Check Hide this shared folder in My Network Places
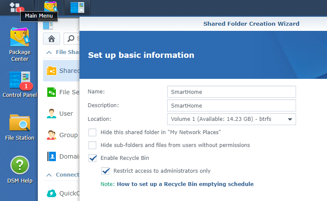Image resolution: width=327 pixels, height=201 pixels. [92, 132]
